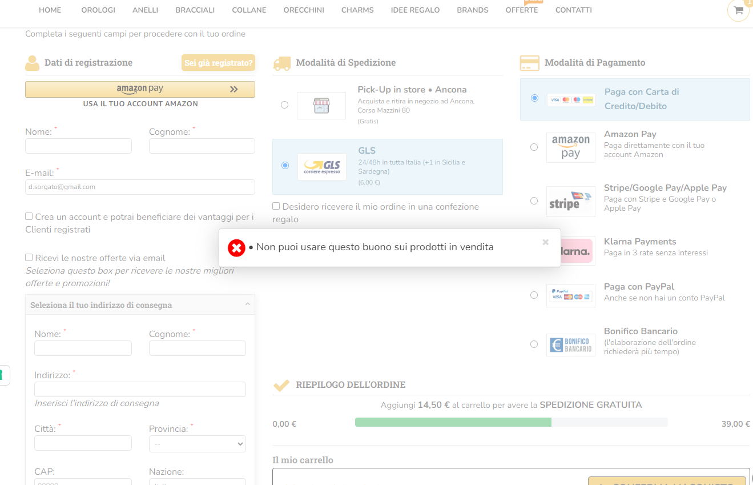
Task: Click the PayPal cards logo
Action: (x=571, y=295)
